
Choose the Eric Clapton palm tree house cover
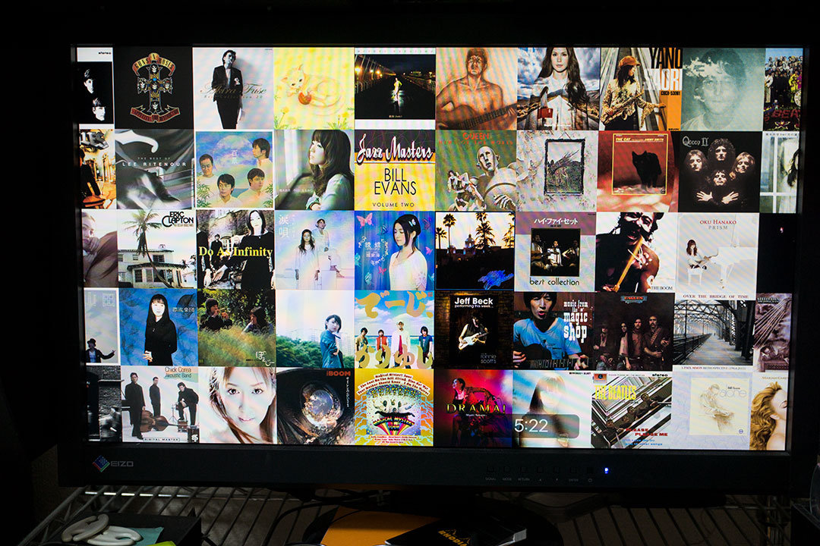coord(157,249)
